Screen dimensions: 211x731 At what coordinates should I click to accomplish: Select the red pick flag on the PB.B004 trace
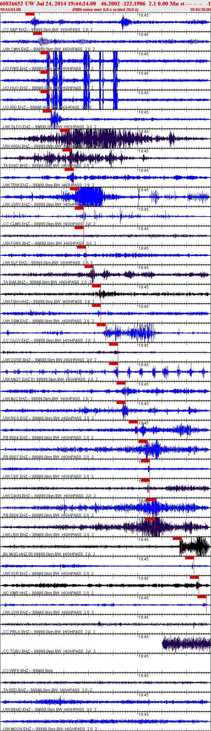tap(133, 422)
